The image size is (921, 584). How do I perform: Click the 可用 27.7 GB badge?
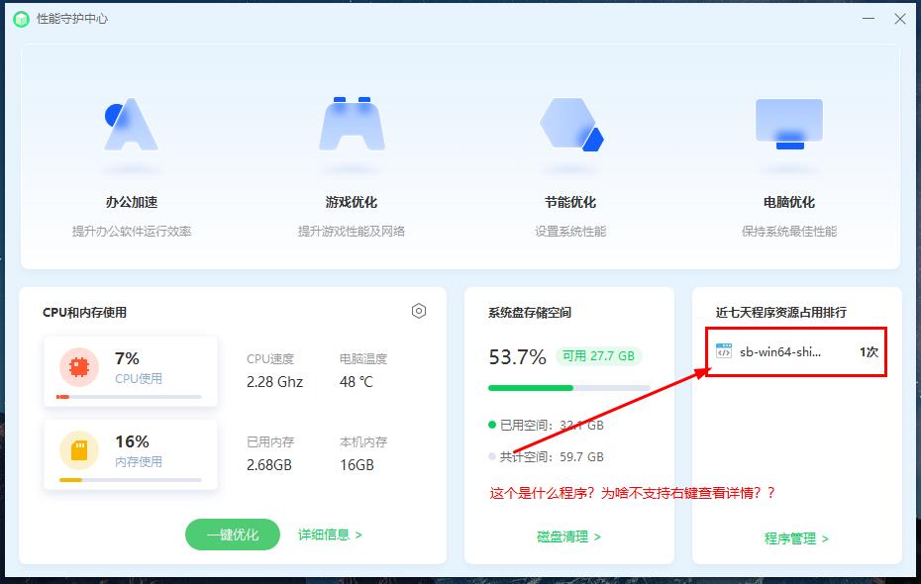coord(598,356)
